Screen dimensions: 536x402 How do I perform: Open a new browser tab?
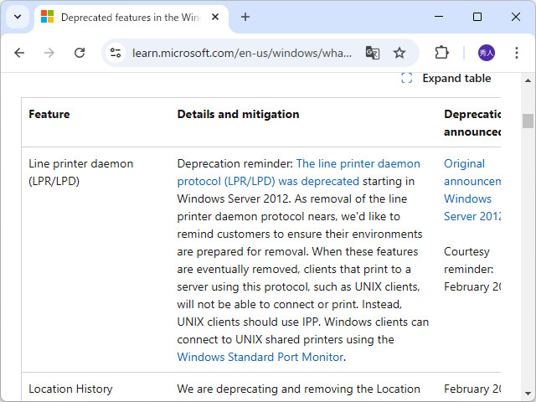(x=245, y=17)
